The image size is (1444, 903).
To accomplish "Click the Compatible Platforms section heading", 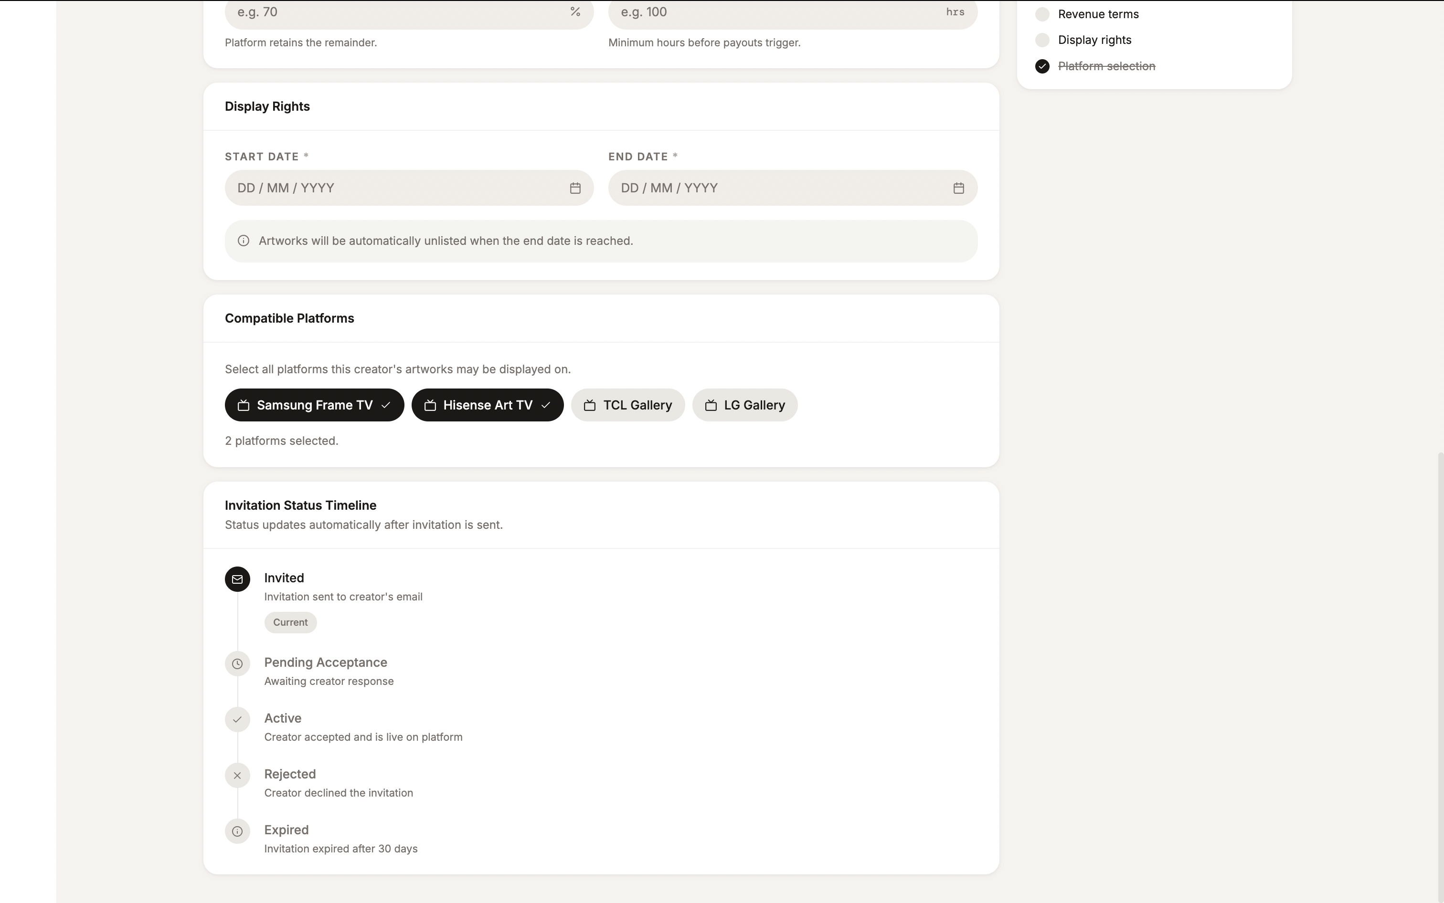I will 289,318.
